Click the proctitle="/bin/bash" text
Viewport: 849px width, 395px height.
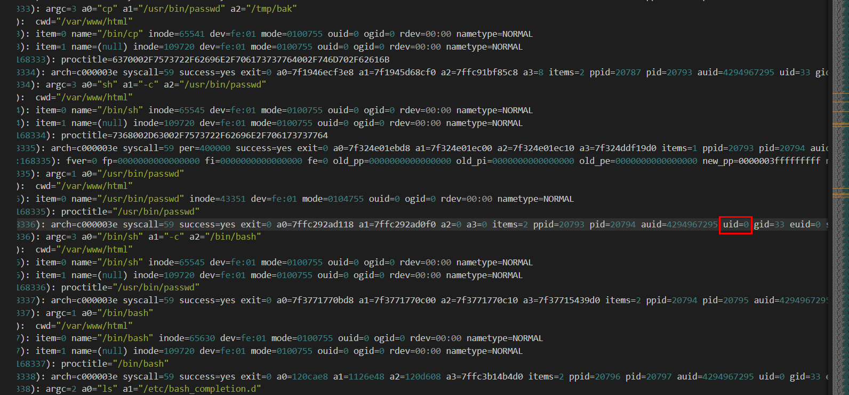pyautogui.click(x=115, y=364)
